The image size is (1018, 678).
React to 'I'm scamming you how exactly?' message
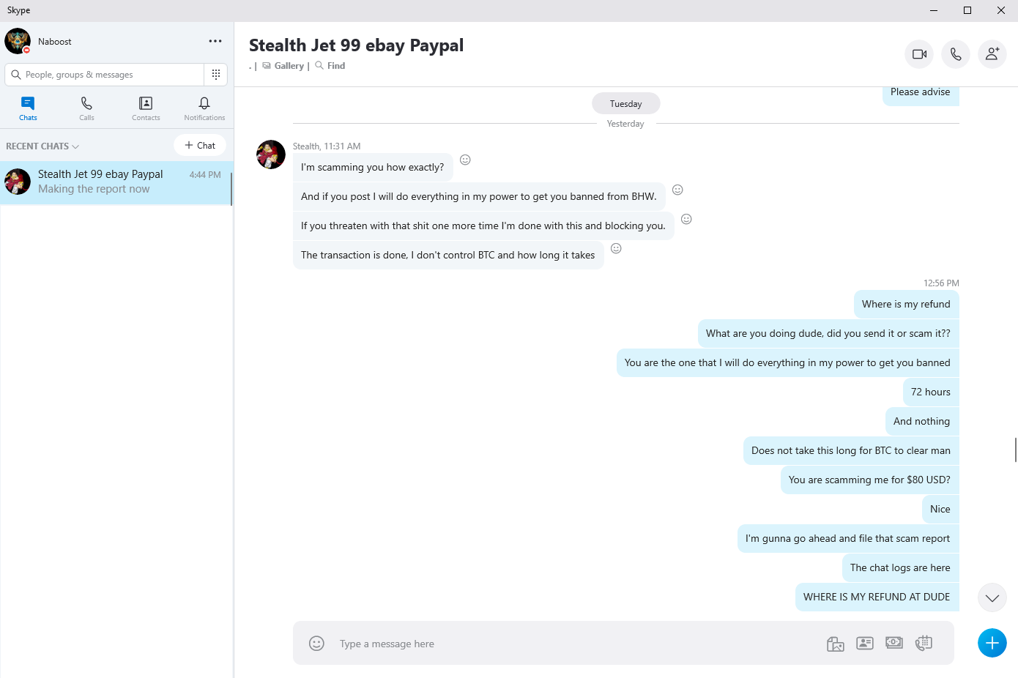click(465, 160)
